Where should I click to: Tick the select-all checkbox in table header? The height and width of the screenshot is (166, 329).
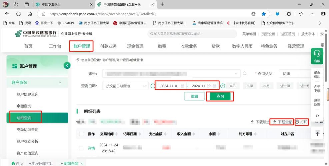coord(81,134)
